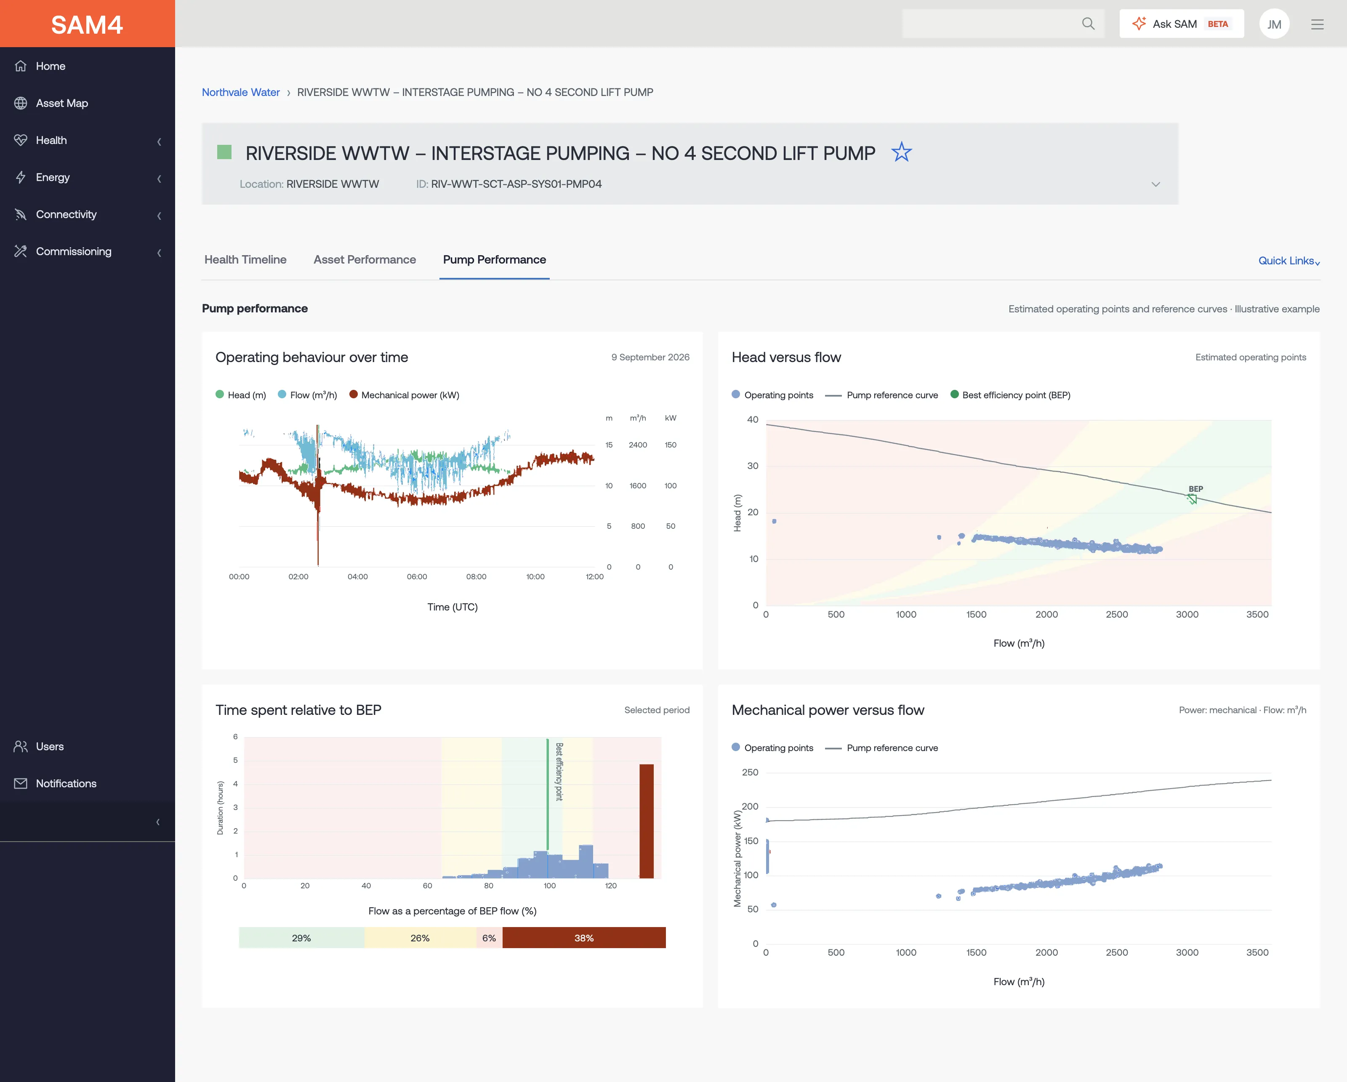Viewport: 1347px width, 1082px height.
Task: Toggle Flow (m³/h) legend series
Action: tap(307, 395)
